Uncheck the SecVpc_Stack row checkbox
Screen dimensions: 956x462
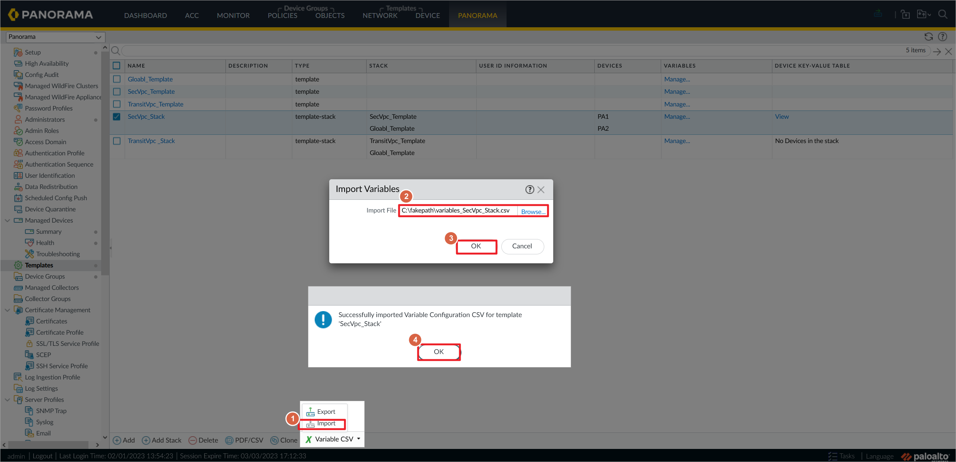[116, 117]
